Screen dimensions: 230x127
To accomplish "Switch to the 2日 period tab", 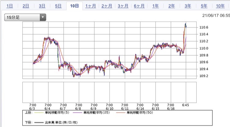I will click(x=26, y=6).
